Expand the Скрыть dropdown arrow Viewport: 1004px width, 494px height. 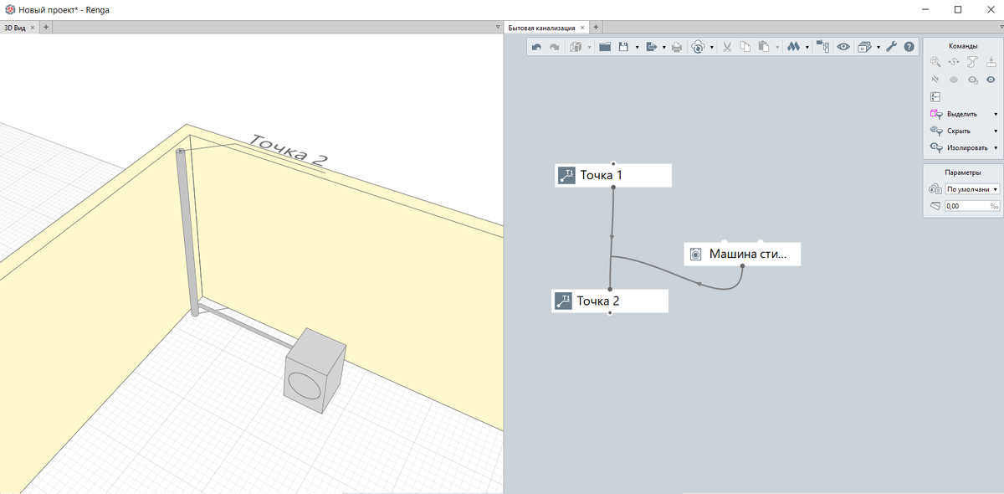coord(996,131)
